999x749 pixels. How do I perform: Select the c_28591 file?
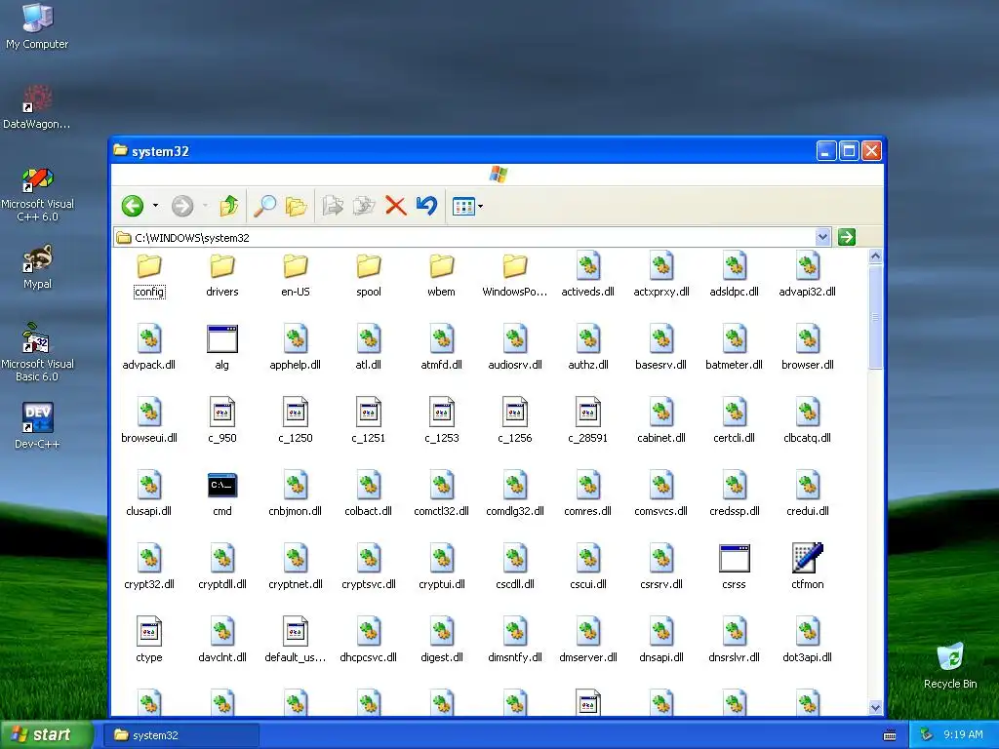(588, 421)
